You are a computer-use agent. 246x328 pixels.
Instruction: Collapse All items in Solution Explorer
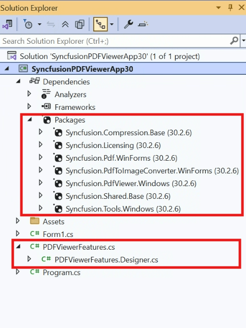click(65, 24)
